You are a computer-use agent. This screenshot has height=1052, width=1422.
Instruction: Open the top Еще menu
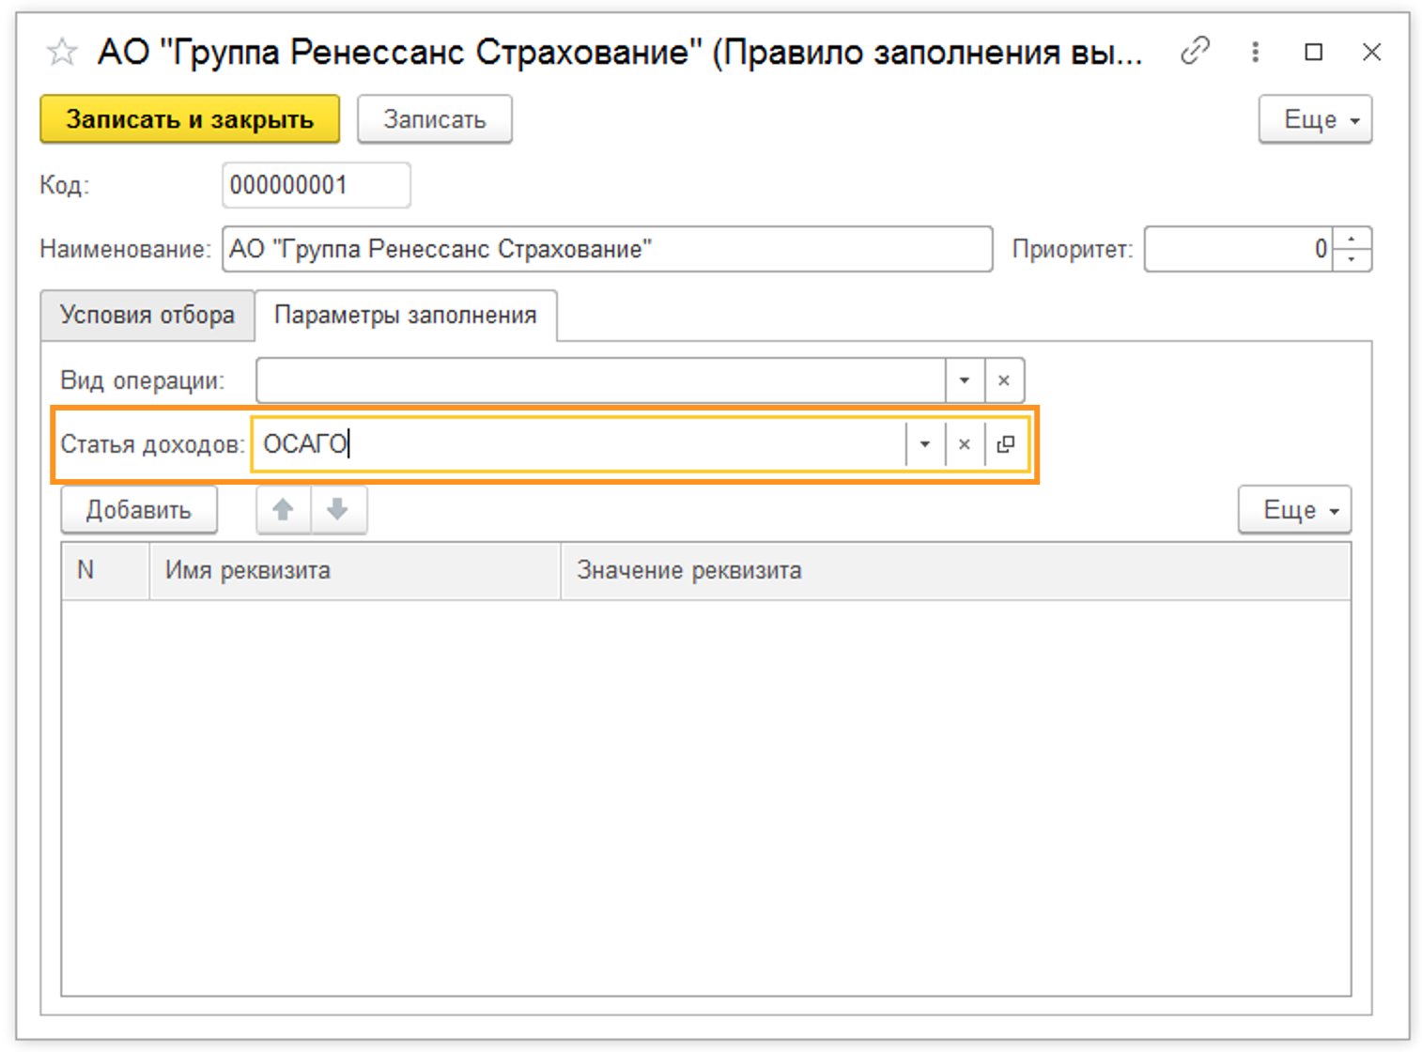1315,119
